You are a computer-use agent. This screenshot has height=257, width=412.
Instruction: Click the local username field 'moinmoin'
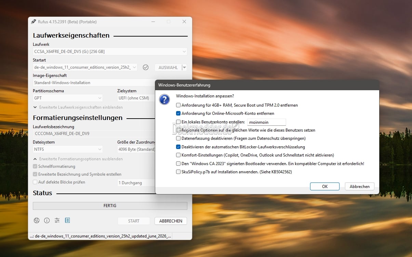pyautogui.click(x=266, y=122)
